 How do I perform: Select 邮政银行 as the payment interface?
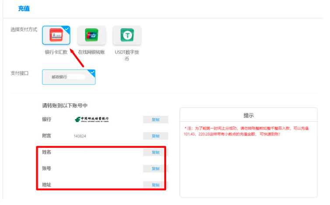tap(68, 77)
